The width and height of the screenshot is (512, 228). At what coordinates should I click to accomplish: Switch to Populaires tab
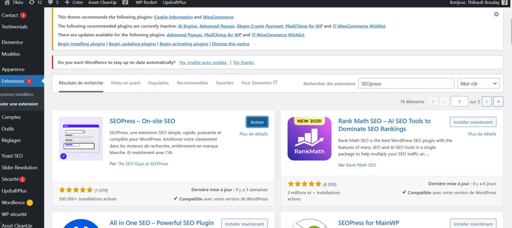click(x=158, y=83)
